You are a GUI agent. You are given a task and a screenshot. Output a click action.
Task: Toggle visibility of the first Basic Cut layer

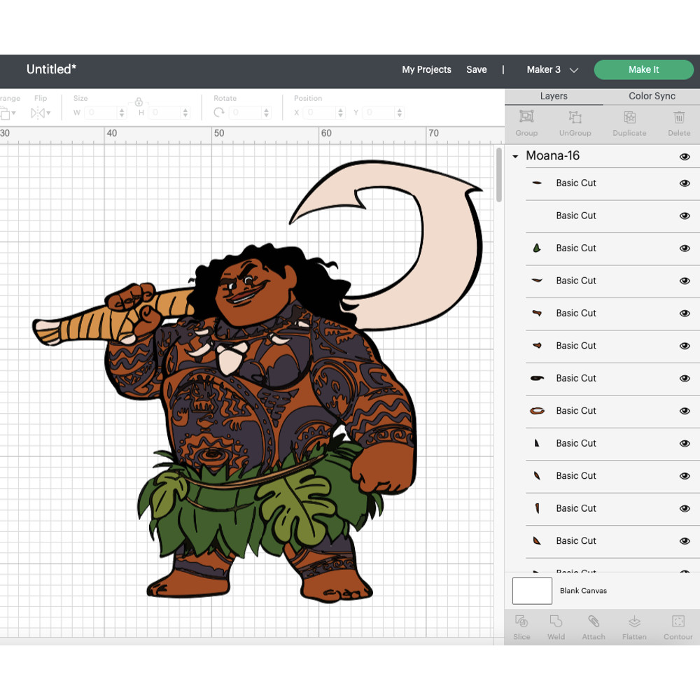point(685,183)
